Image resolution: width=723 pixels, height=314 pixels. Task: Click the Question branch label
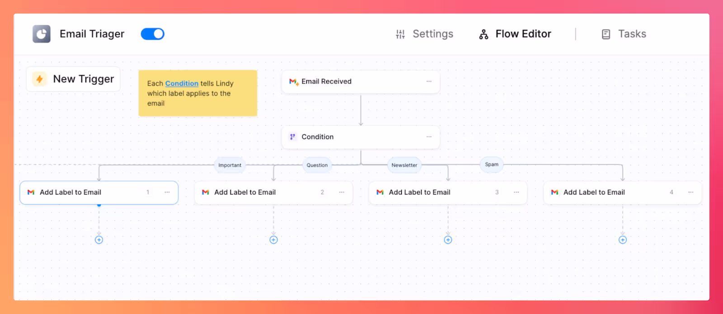pos(317,165)
